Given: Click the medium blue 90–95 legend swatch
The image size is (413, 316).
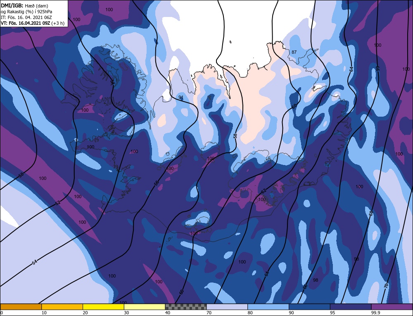Looking at the screenshot, I should (309, 306).
